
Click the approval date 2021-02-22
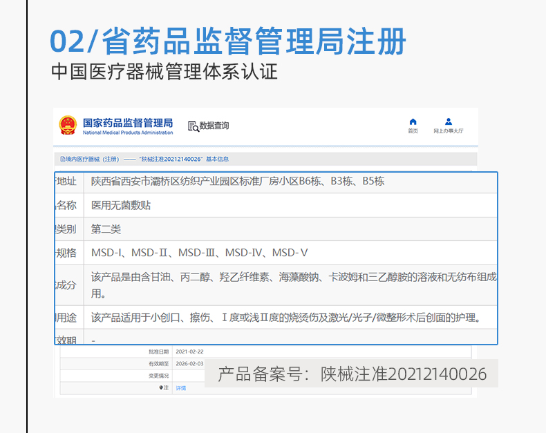tap(189, 352)
